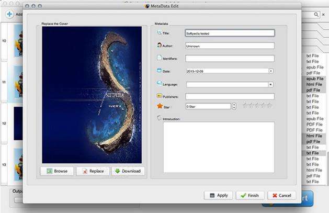The height and width of the screenshot is (213, 329).
Task: Expand the Language dropdown
Action: (x=270, y=84)
